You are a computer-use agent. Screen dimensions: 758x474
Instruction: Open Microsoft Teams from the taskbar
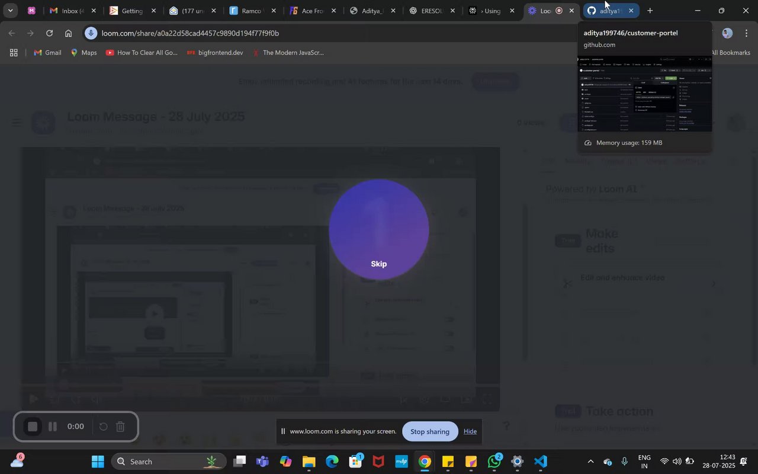(x=262, y=462)
